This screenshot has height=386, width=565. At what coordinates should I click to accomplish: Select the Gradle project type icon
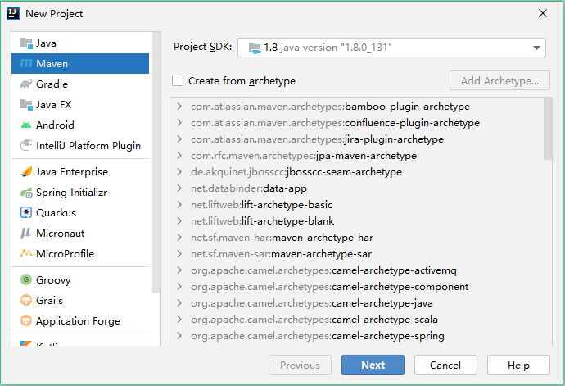(26, 84)
